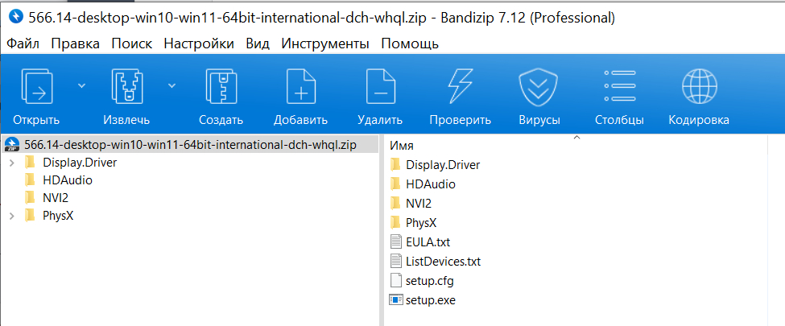
Task: Click the Создать (Create archive) icon
Action: 221,86
